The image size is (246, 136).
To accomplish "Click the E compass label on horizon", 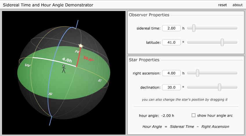I will (x=100, y=80).
